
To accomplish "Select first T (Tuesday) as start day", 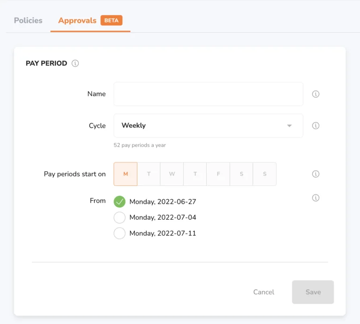I will point(149,174).
